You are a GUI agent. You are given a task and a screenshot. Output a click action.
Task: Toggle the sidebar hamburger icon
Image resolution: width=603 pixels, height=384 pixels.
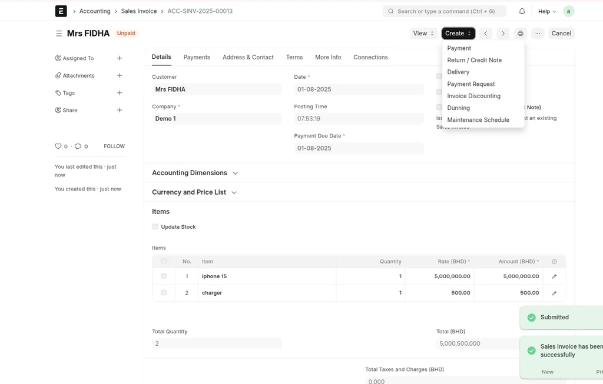(x=59, y=34)
